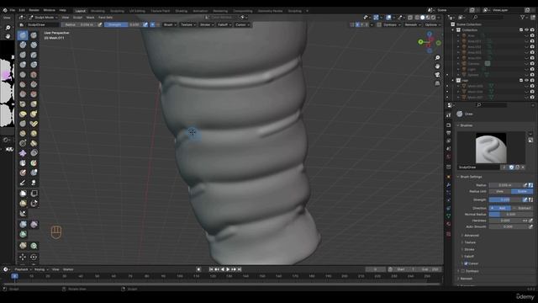538x303 pixels.
Task: Open the Output properties tab icon
Action: (448, 133)
